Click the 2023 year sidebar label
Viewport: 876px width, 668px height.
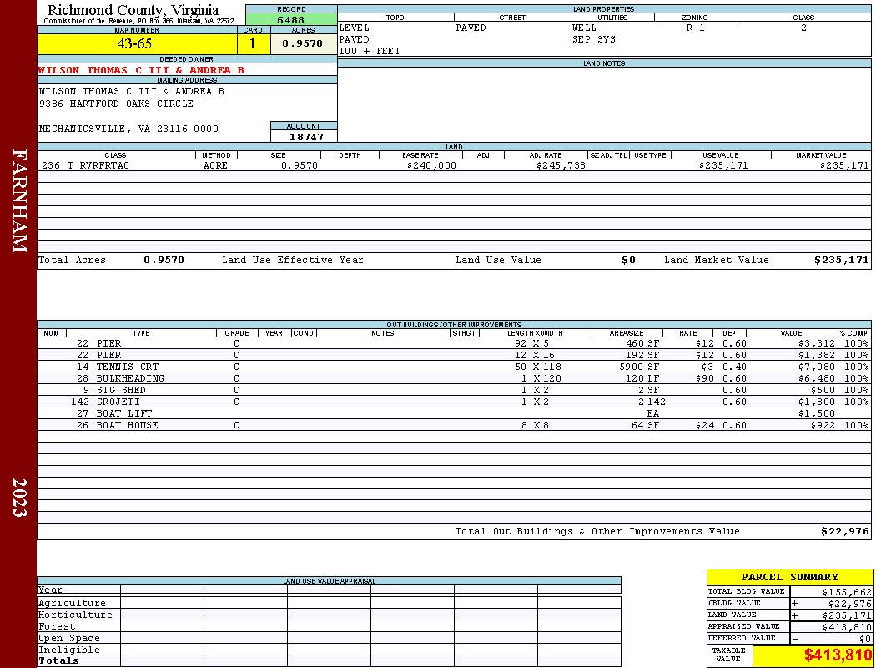pyautogui.click(x=19, y=498)
